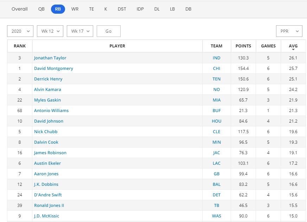Open the TEN team link
The width and height of the screenshot is (307, 222).
click(217, 79)
